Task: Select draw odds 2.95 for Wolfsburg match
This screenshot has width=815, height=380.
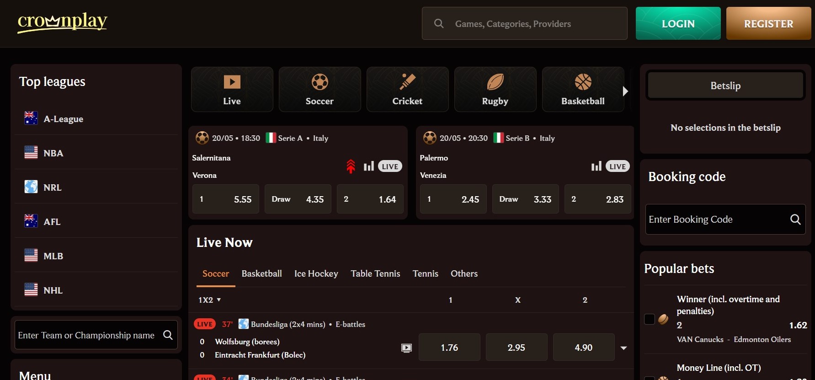Action: (517, 348)
